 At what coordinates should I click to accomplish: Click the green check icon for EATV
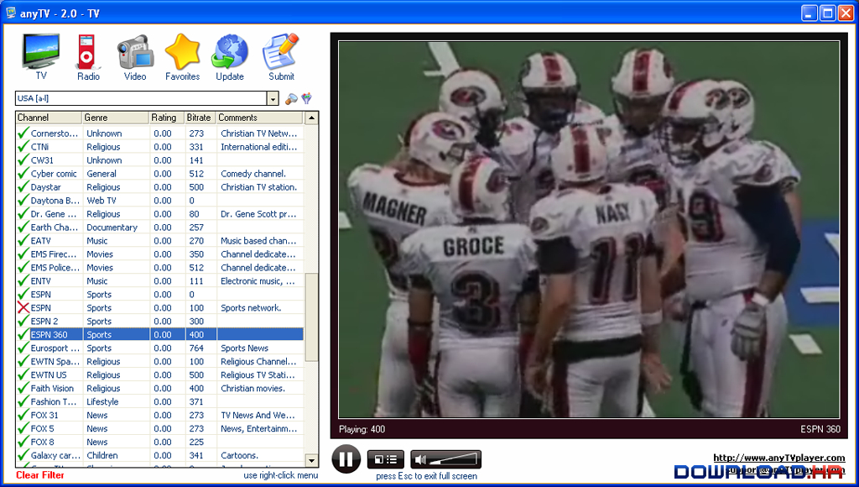(23, 241)
